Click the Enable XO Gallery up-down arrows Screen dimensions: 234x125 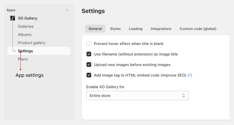[x=183, y=96]
